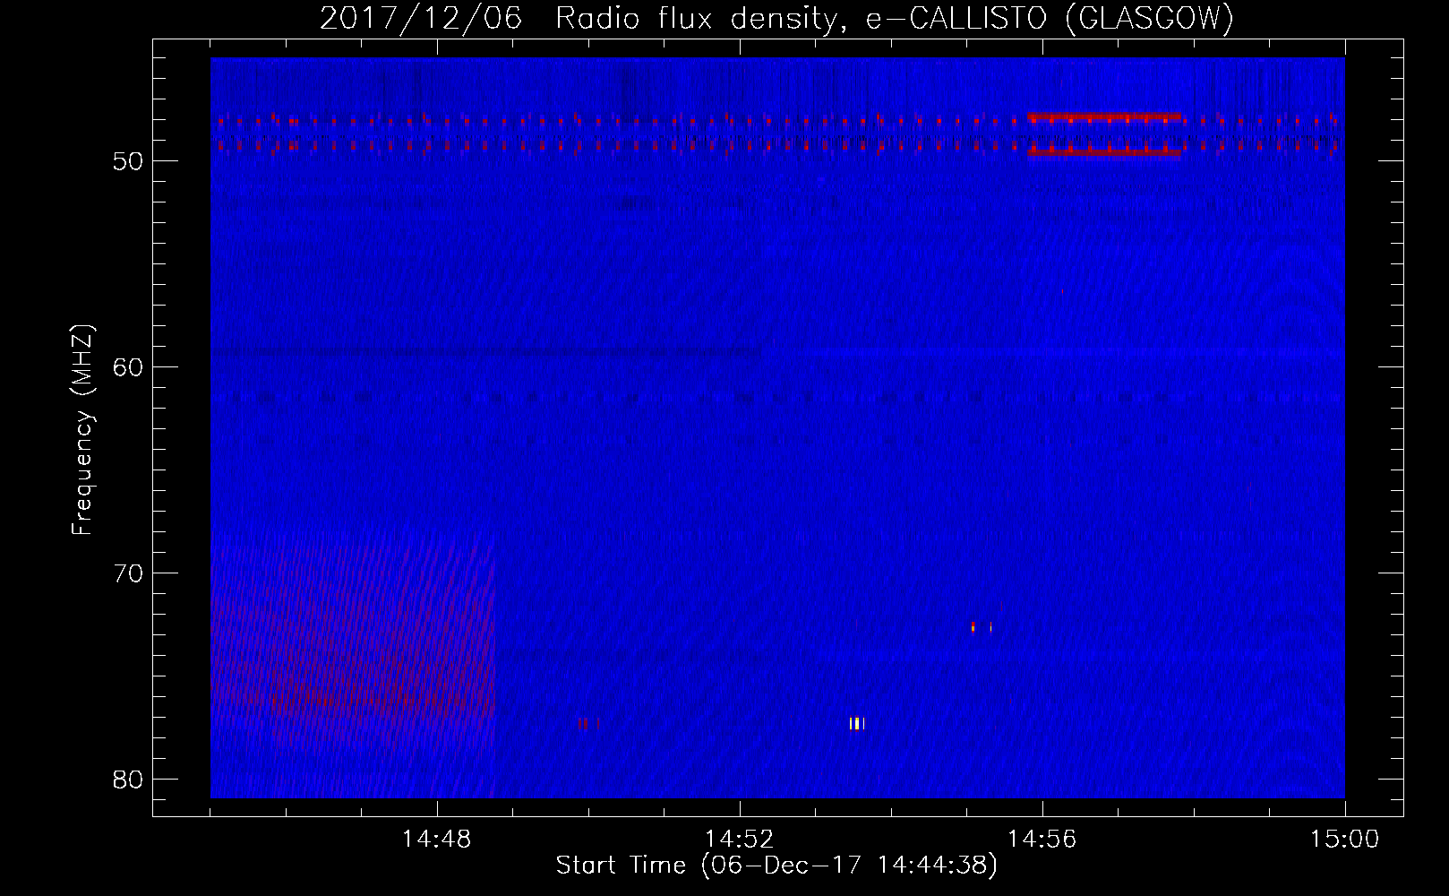Click the '14:48' time tick label
This screenshot has height=896, width=1449.
pos(437,839)
